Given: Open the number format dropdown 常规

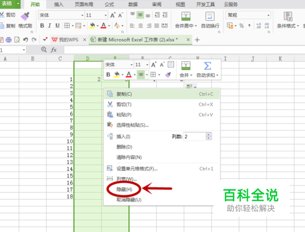Looking at the screenshot, I should click(268, 15).
